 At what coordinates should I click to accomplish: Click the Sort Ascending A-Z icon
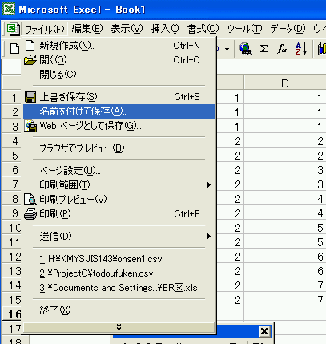(x=301, y=49)
